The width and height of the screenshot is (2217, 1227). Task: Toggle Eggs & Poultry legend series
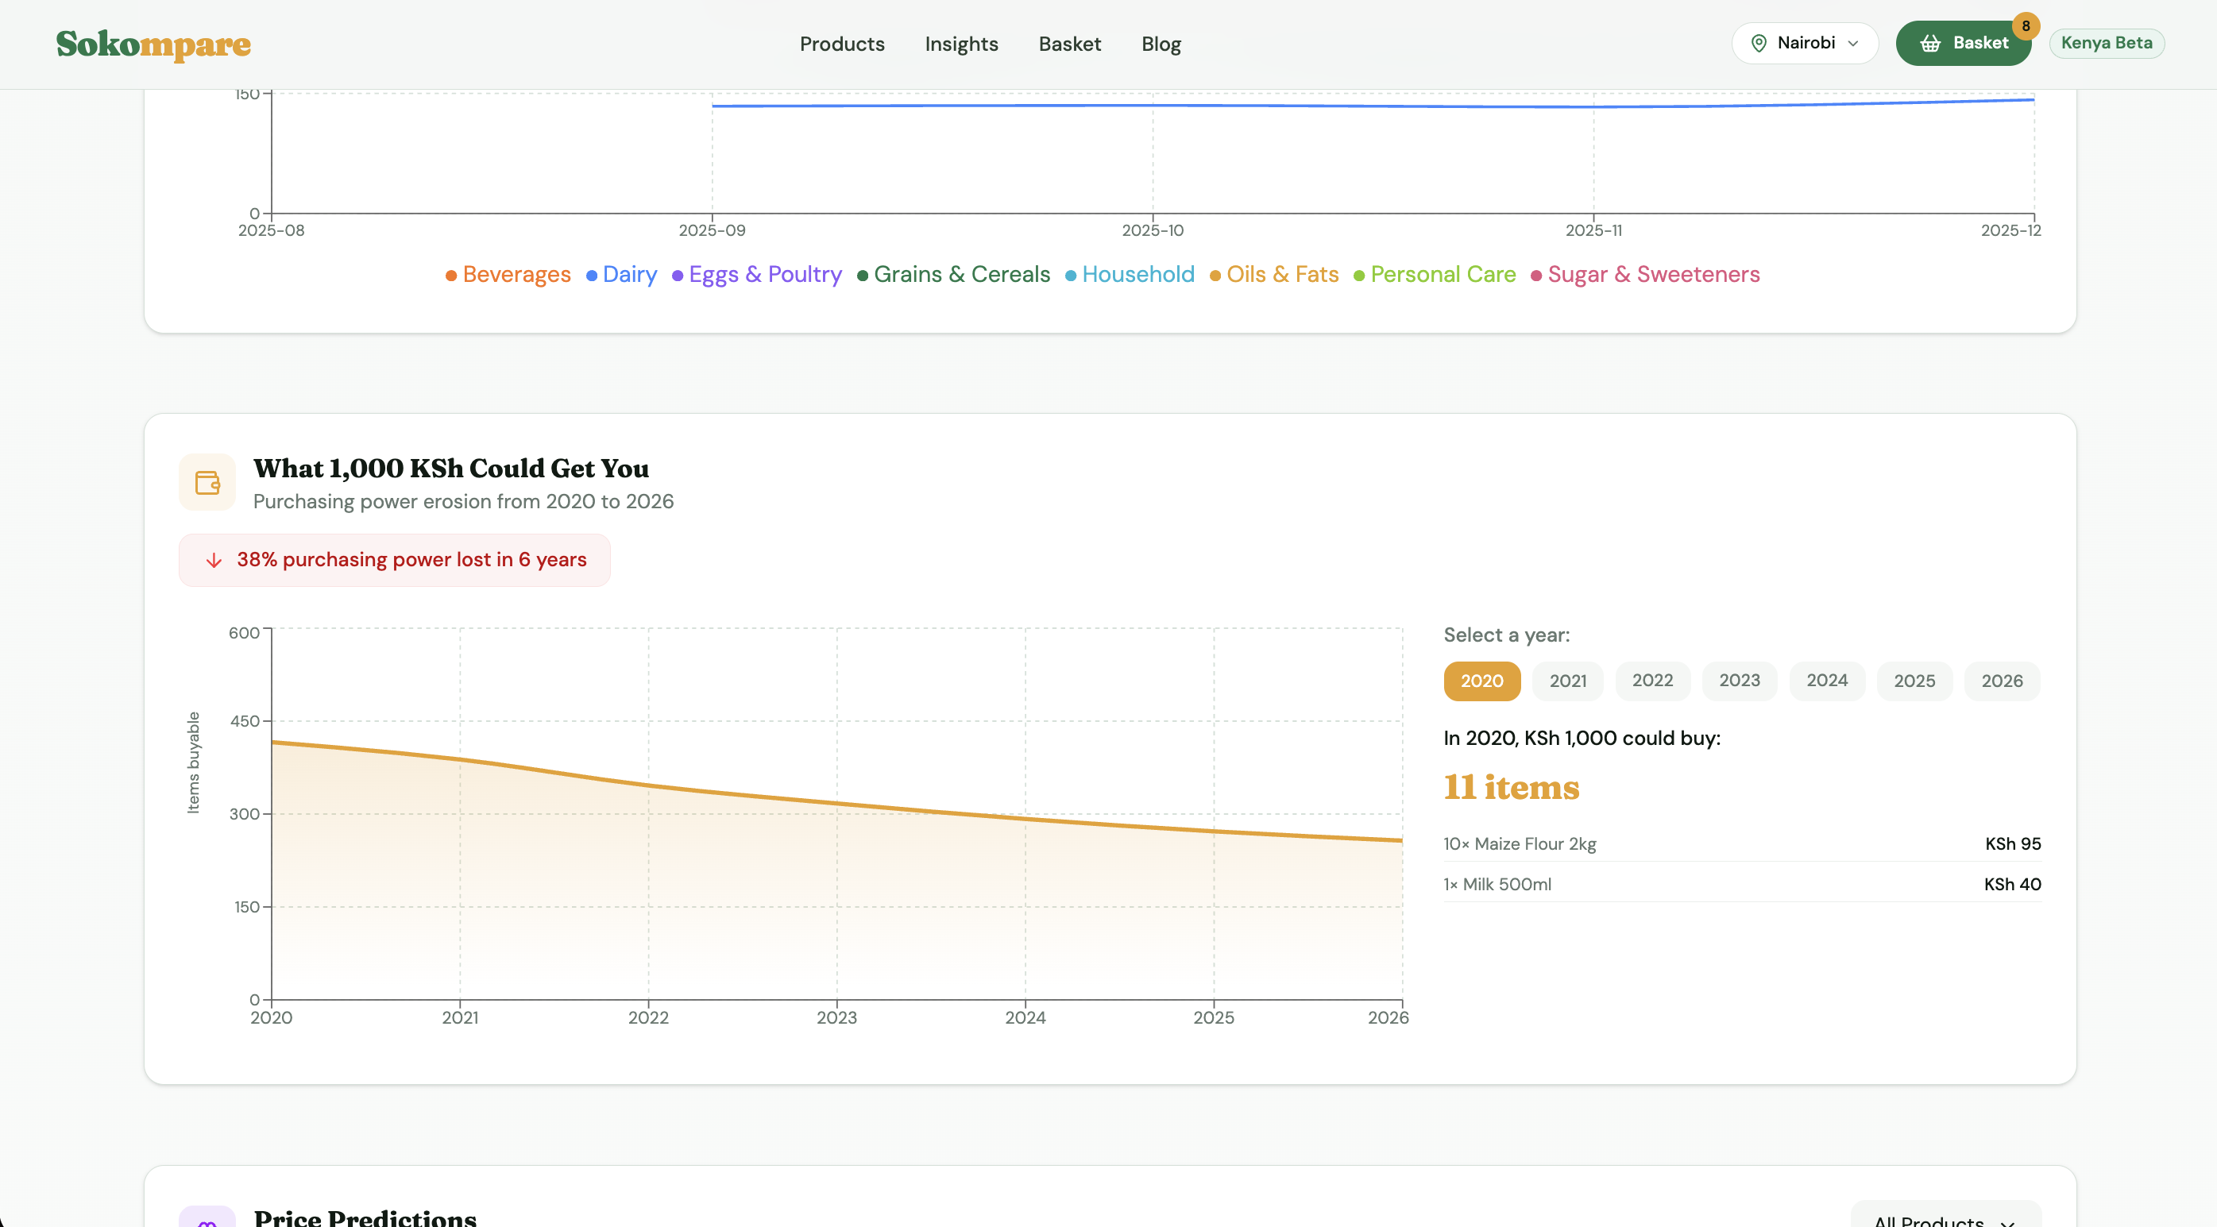(756, 275)
